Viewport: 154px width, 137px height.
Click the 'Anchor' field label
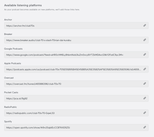8,20
